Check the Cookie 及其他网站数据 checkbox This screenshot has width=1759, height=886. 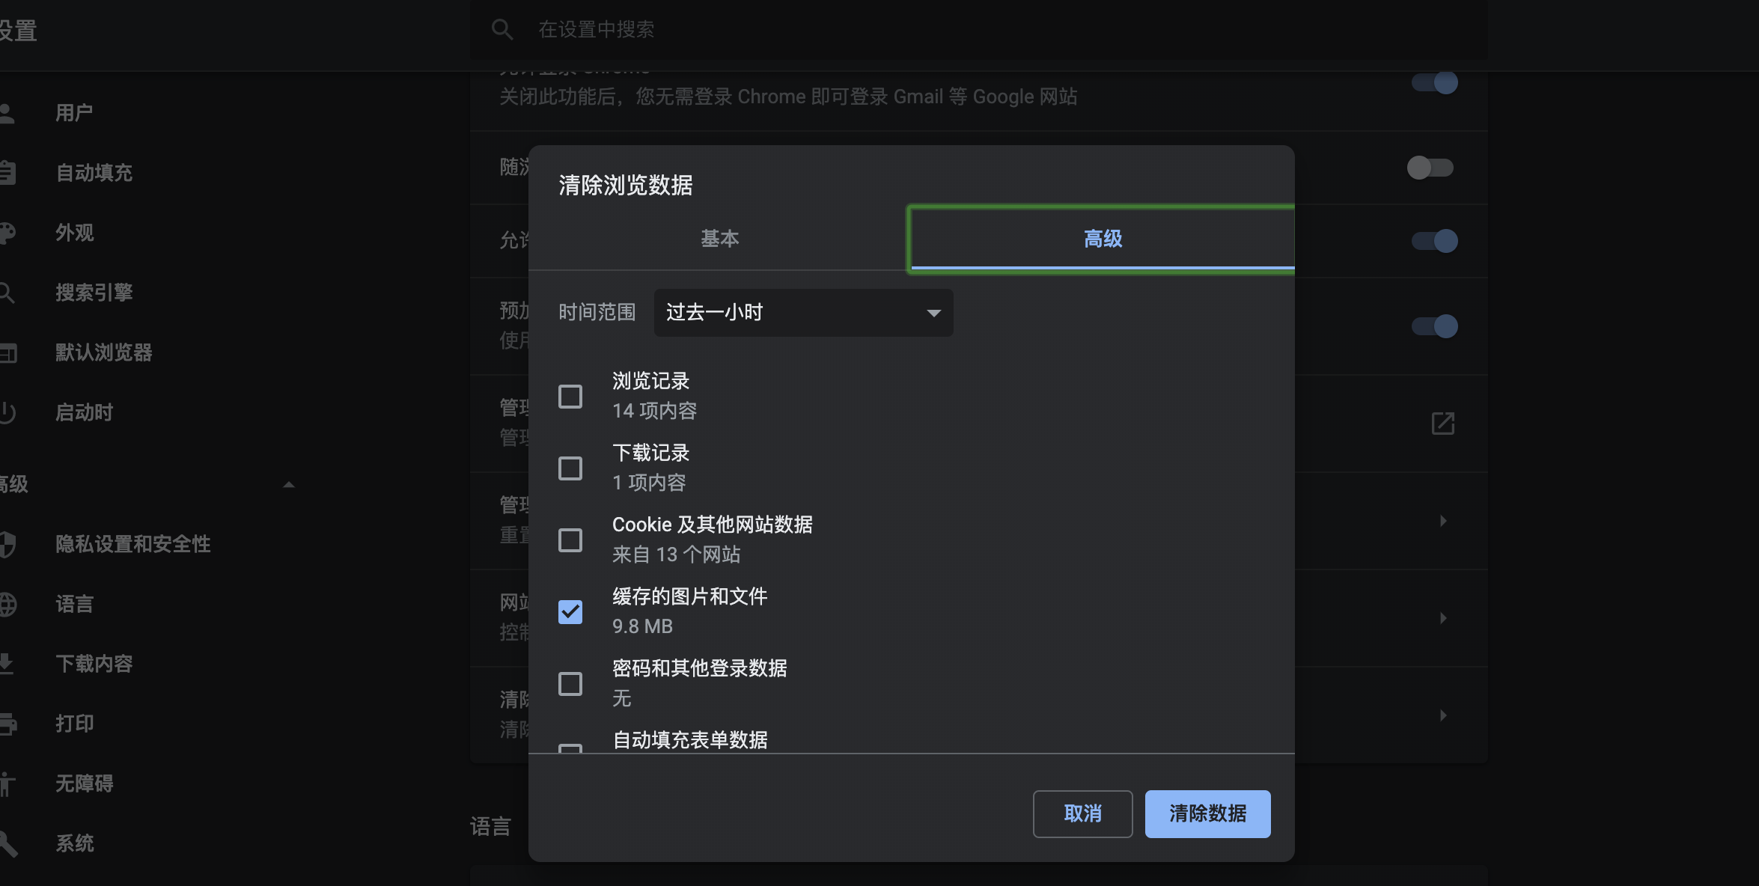point(572,539)
